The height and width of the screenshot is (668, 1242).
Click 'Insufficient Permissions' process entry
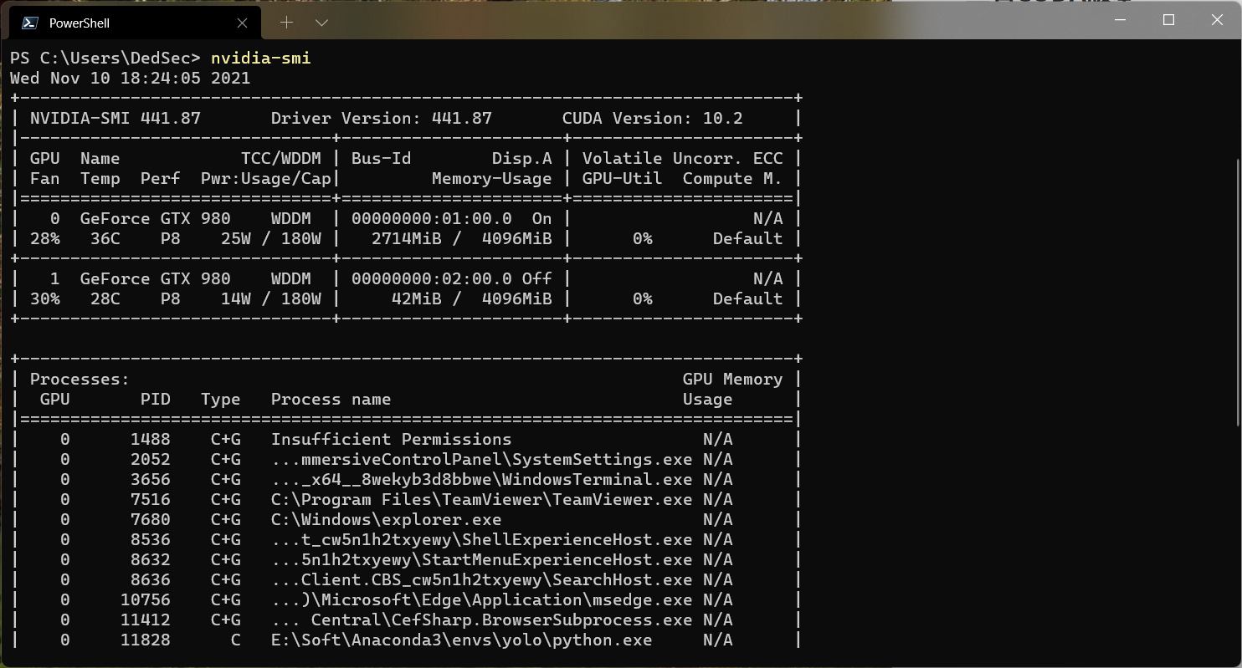pos(392,440)
